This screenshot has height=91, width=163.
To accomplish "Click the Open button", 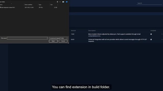I will [53, 41].
